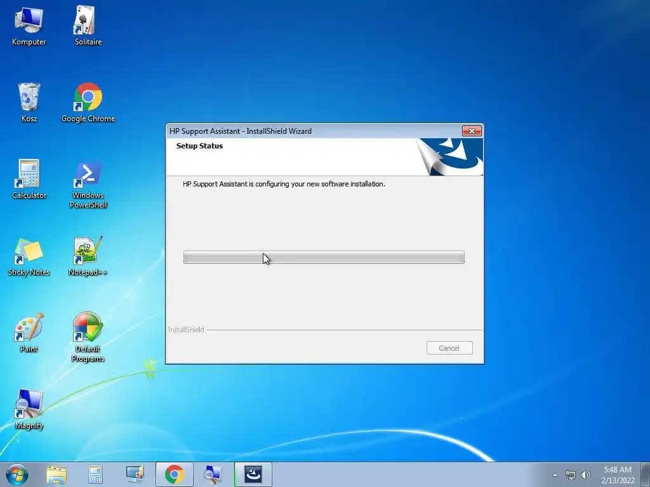The height and width of the screenshot is (487, 650).
Task: Select the Windows PowerShell shortcut
Action: click(x=88, y=185)
